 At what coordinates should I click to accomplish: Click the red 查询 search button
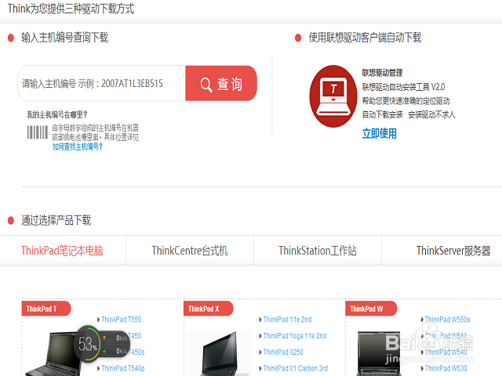click(221, 84)
